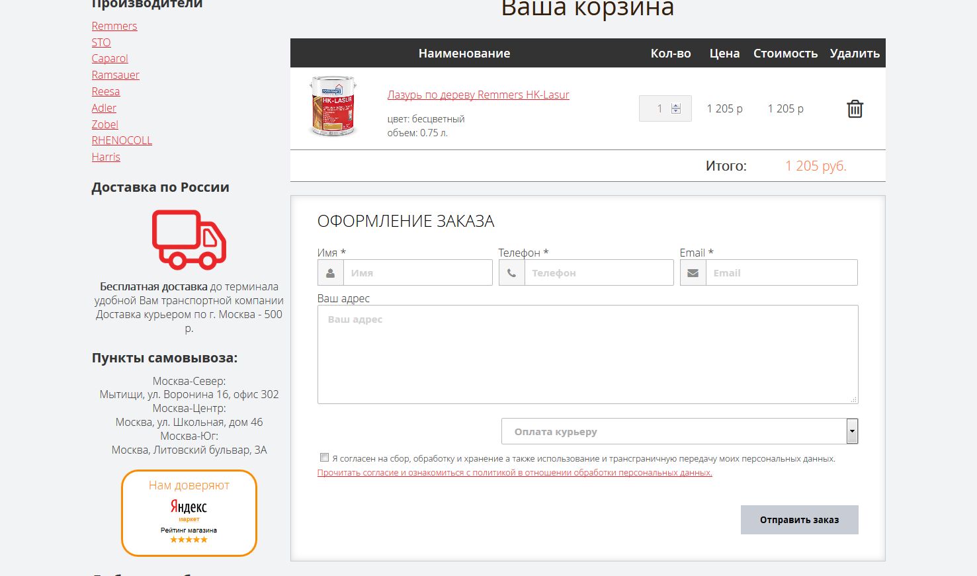The height and width of the screenshot is (576, 977).
Task: Click the Мытищи, ул. Воронина 16 address
Action: point(189,394)
